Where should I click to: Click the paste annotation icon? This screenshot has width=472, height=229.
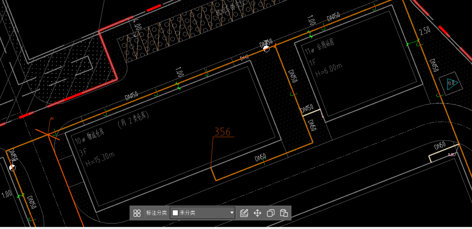[284, 213]
